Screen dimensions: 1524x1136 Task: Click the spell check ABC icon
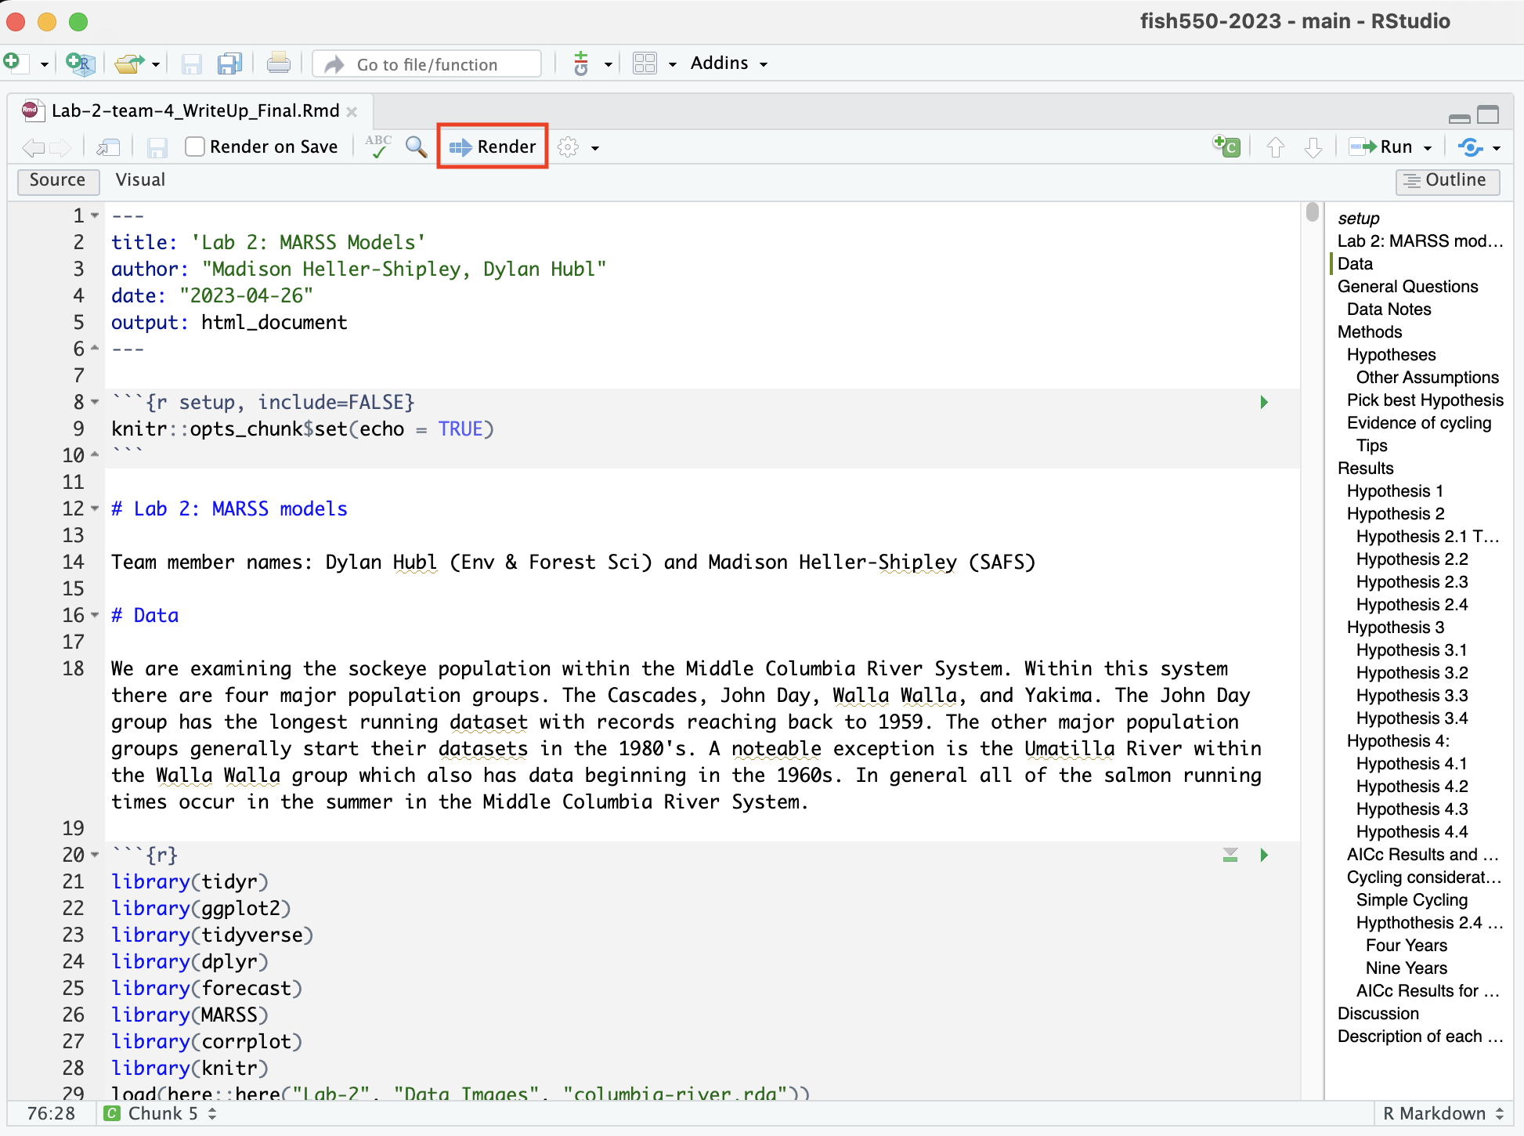[x=378, y=147]
